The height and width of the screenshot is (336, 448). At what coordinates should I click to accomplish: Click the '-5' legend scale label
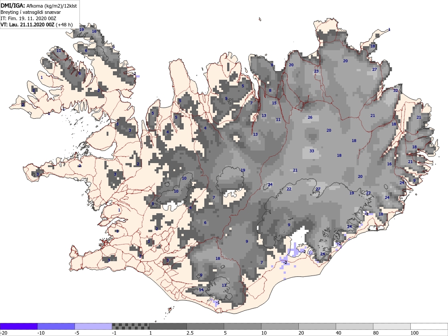pos(78,333)
